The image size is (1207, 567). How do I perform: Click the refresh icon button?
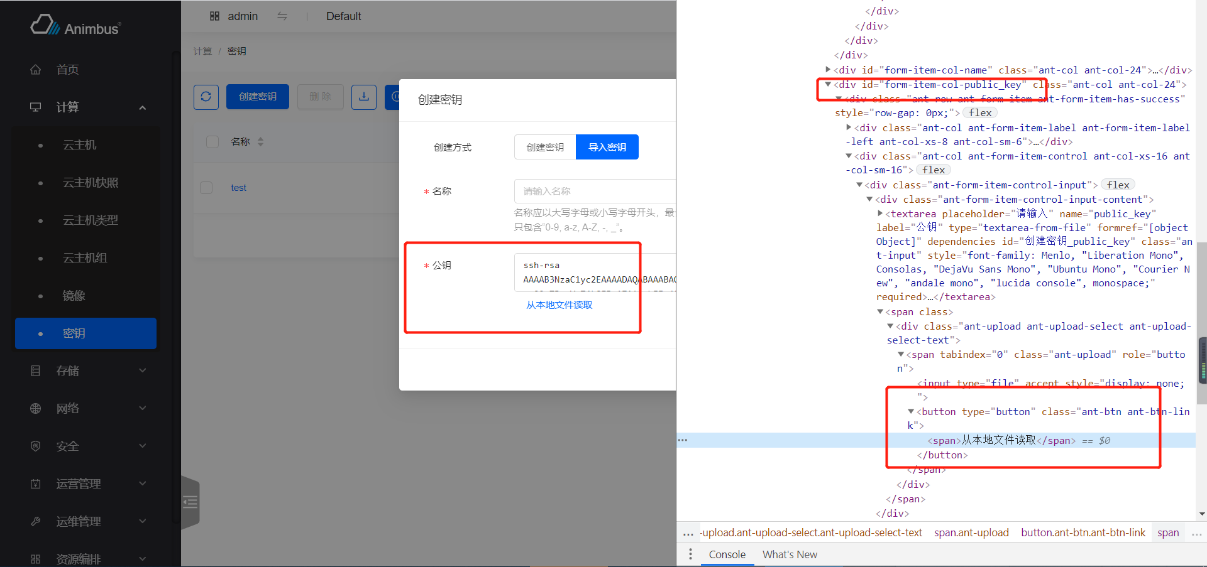pyautogui.click(x=206, y=97)
